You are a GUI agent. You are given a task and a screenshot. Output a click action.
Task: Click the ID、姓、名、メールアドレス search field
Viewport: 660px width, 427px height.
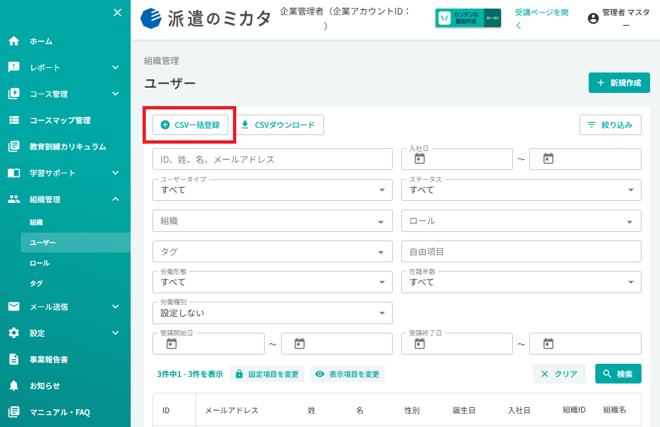click(273, 159)
